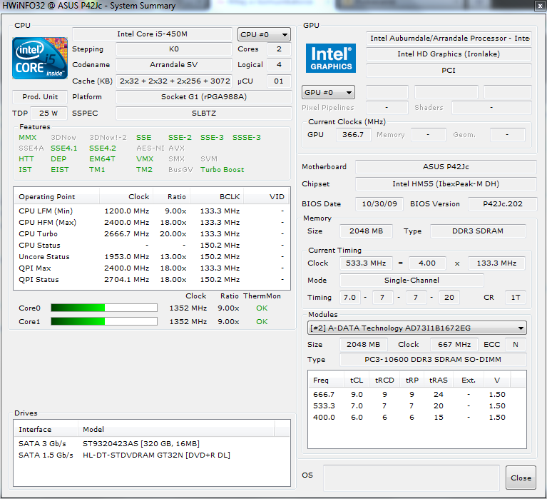Select the CPU HFM (Max) row

click(x=152, y=222)
